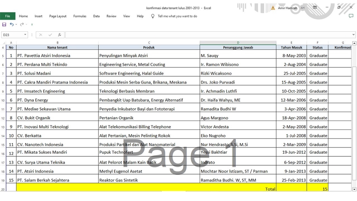357x201 pixels.
Task: Select column D header
Action: [238, 42]
